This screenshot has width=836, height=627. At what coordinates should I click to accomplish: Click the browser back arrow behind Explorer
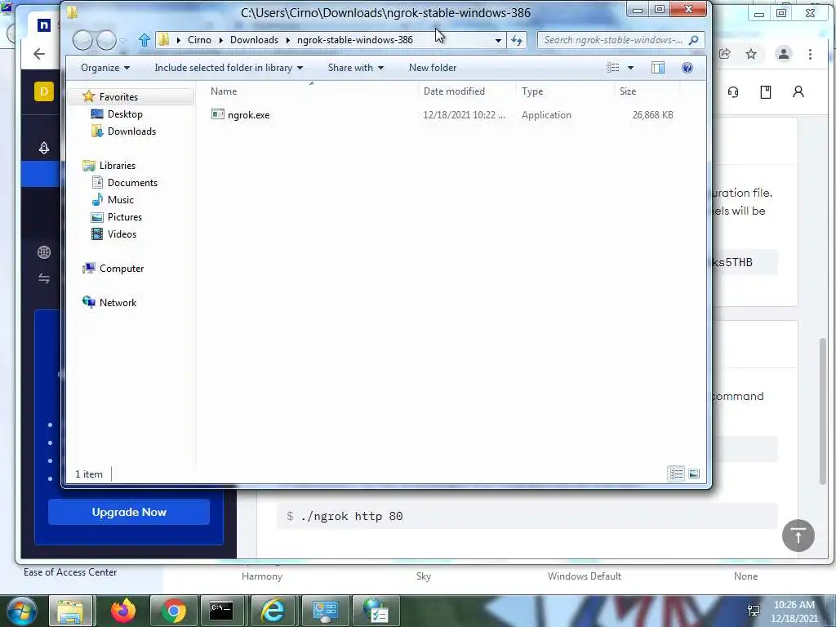tap(39, 54)
